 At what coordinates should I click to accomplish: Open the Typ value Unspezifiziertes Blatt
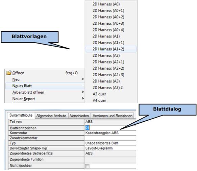click(x=110, y=143)
